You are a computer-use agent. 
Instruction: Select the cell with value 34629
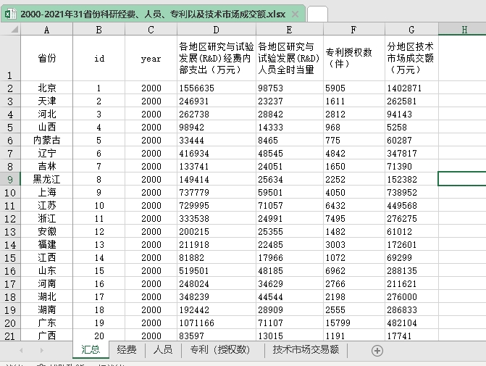[x=290, y=283]
